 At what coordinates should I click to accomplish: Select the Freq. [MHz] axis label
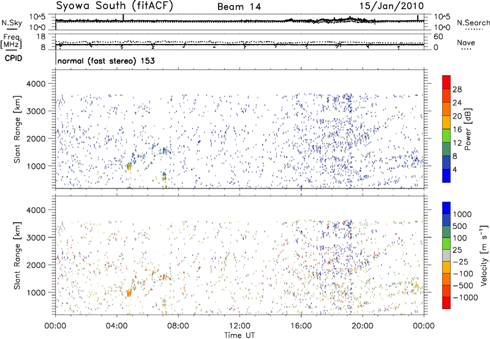coord(11,41)
